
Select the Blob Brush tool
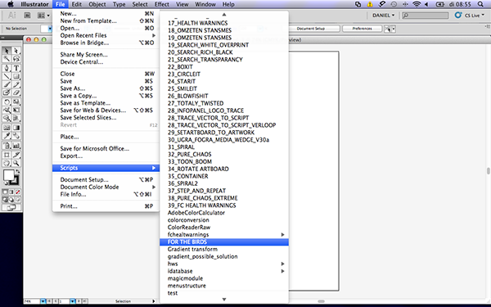(x=7, y=93)
